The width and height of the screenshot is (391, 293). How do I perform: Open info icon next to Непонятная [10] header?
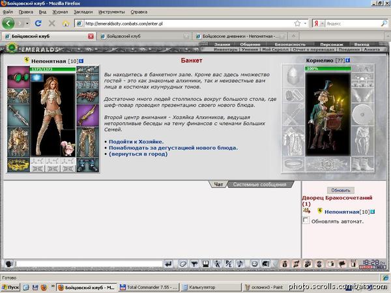click(81, 61)
